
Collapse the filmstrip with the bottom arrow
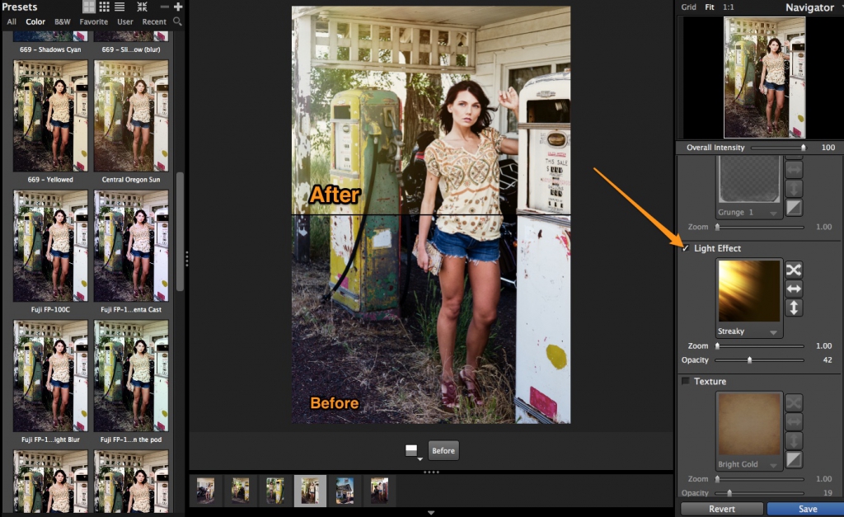(x=430, y=512)
